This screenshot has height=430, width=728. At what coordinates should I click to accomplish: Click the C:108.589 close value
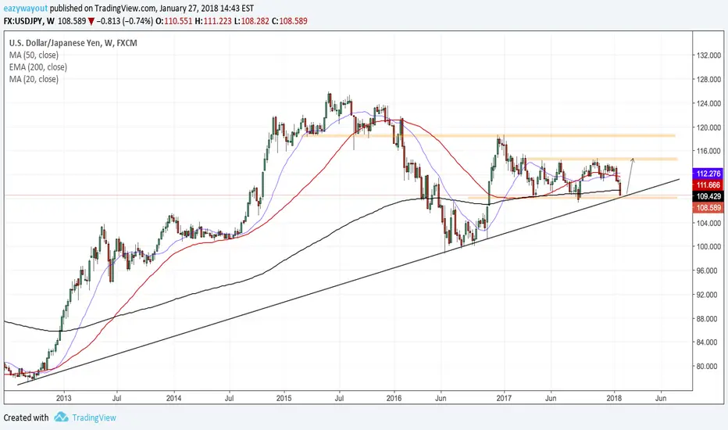point(290,21)
